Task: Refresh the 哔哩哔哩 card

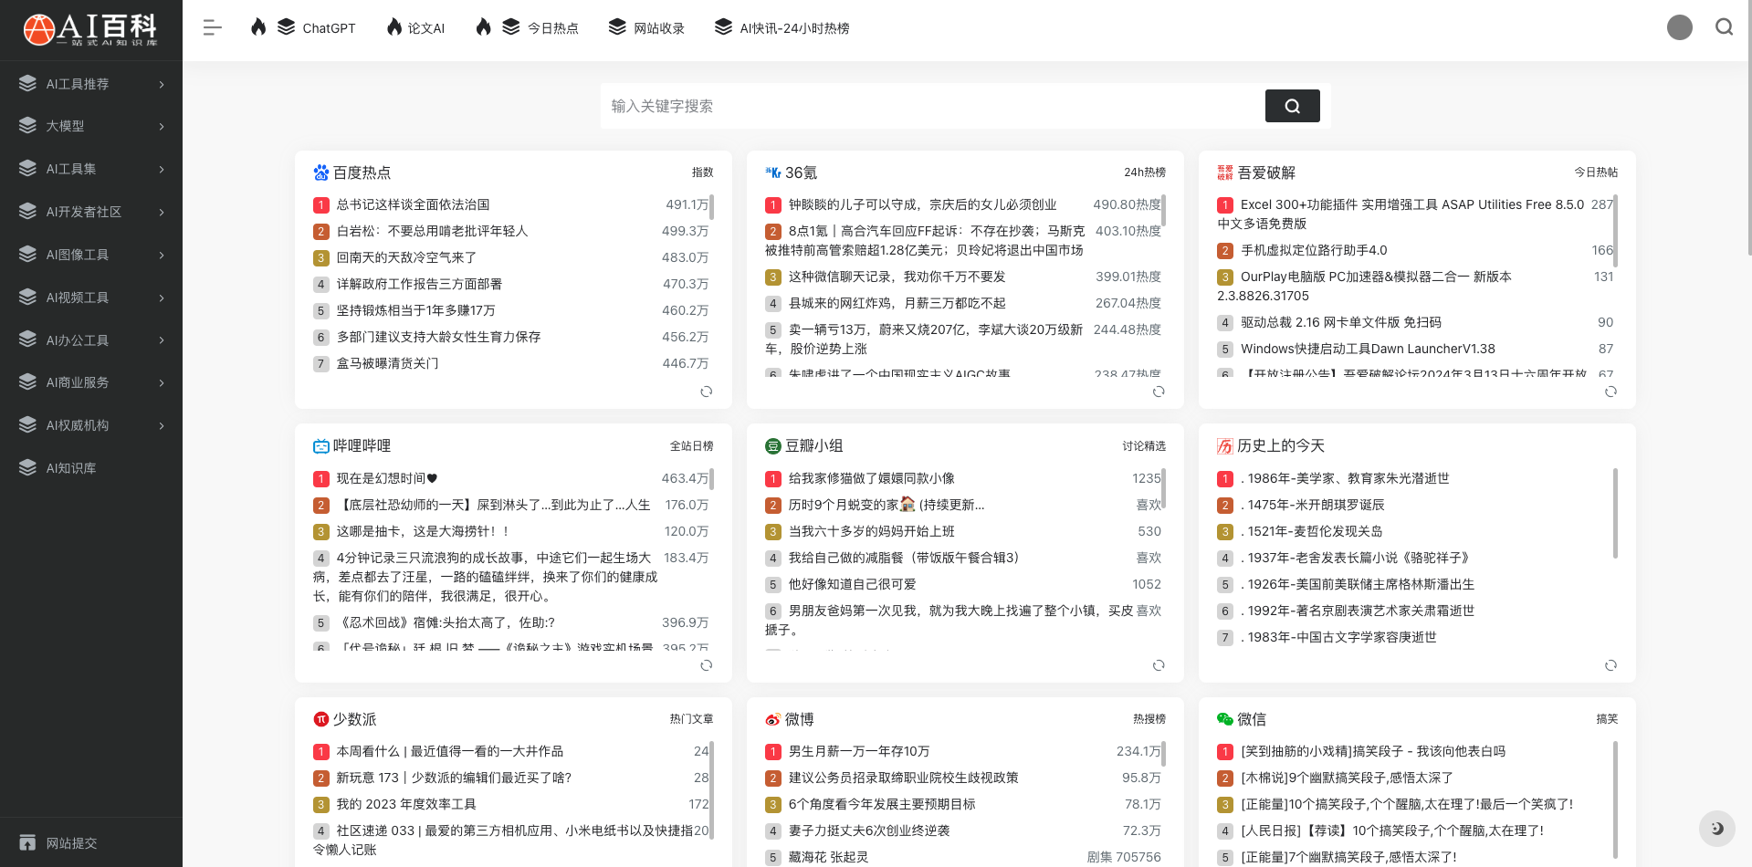Action: 706,665
